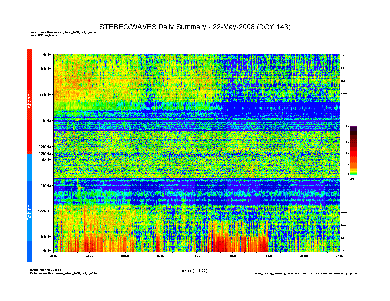390x301 pixels.
Task: Click the 03:00 time tick label
Action: 89,256
